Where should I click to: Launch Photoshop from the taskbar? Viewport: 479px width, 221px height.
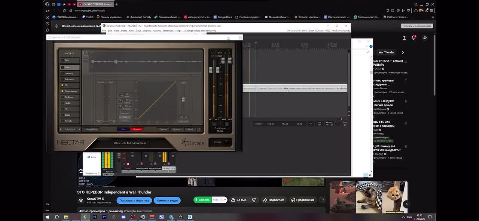pos(95,217)
